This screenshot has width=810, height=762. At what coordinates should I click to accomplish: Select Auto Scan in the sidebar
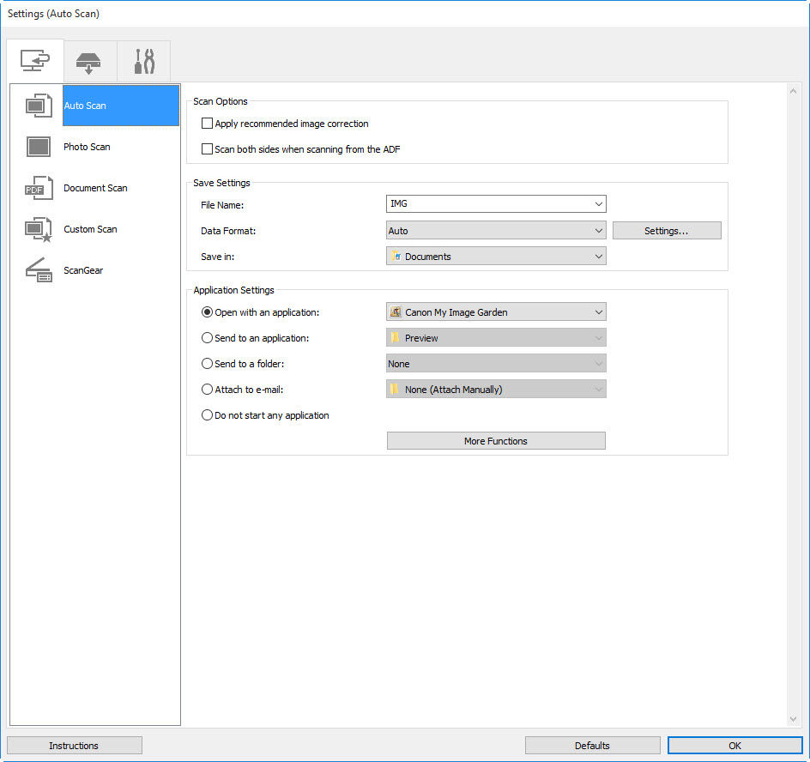tap(84, 106)
